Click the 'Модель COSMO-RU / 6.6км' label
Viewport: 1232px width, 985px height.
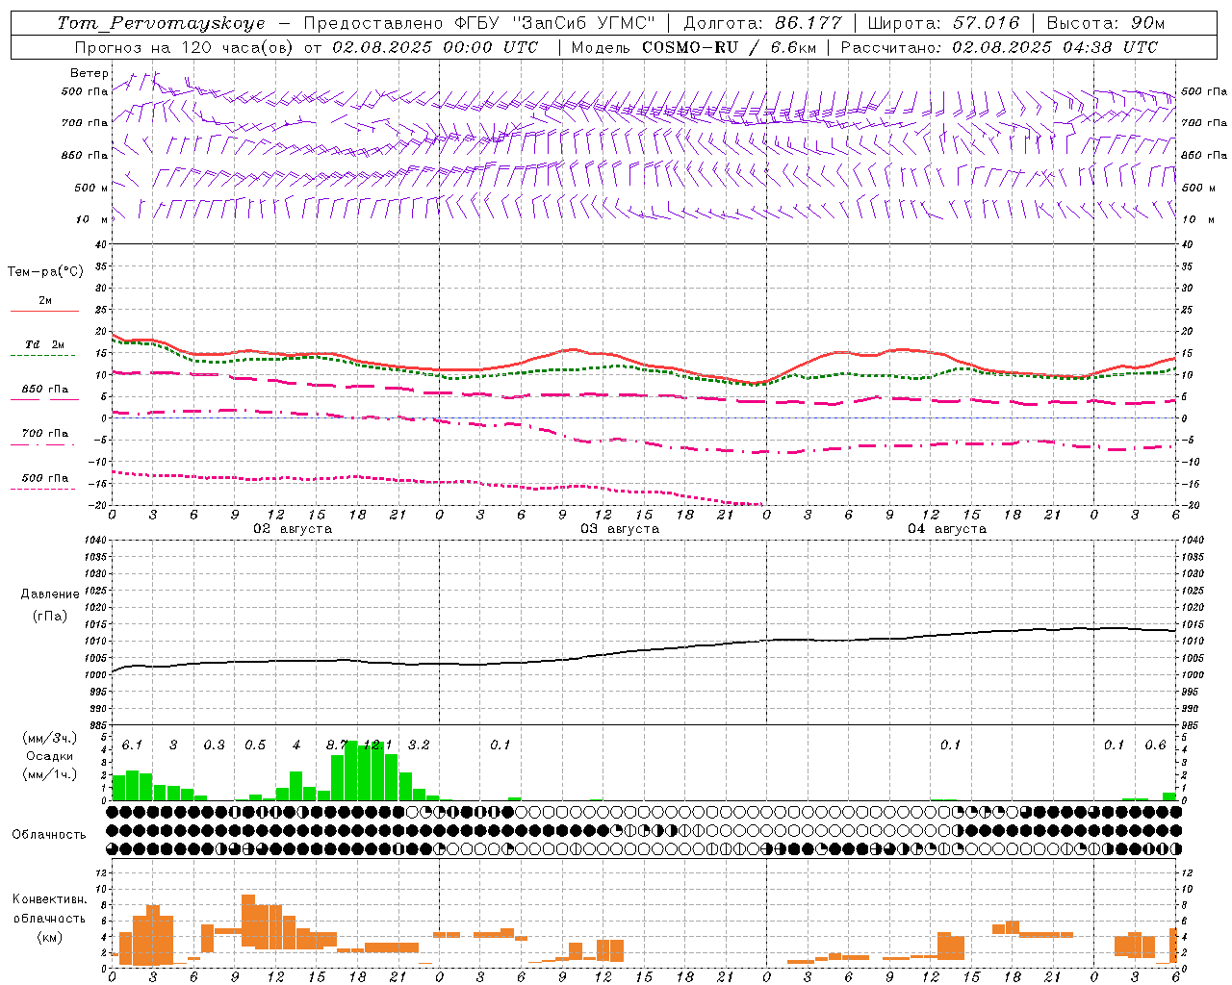pos(693,47)
